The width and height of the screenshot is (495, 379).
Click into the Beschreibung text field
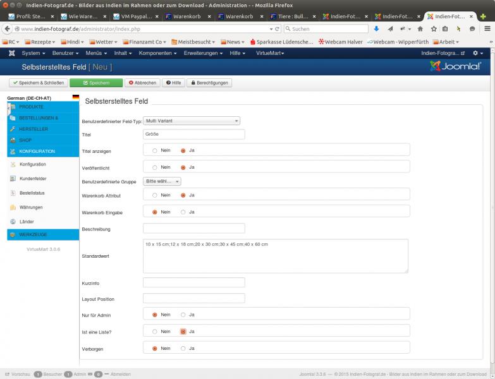pyautogui.click(x=193, y=228)
